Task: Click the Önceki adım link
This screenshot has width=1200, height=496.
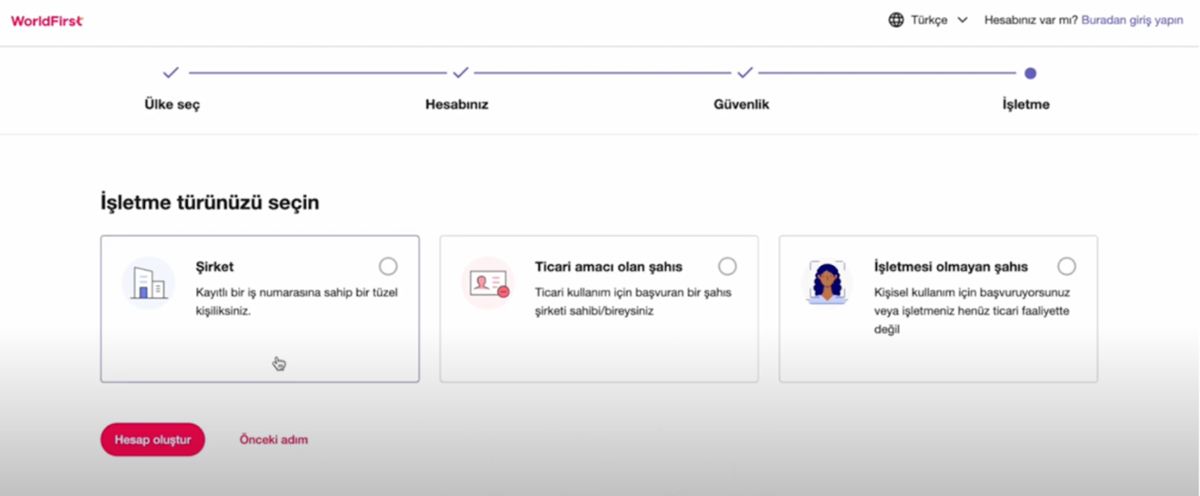Action: (x=274, y=440)
